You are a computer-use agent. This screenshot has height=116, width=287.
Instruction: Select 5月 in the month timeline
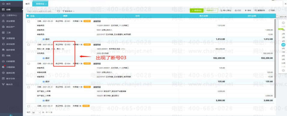point(283,45)
